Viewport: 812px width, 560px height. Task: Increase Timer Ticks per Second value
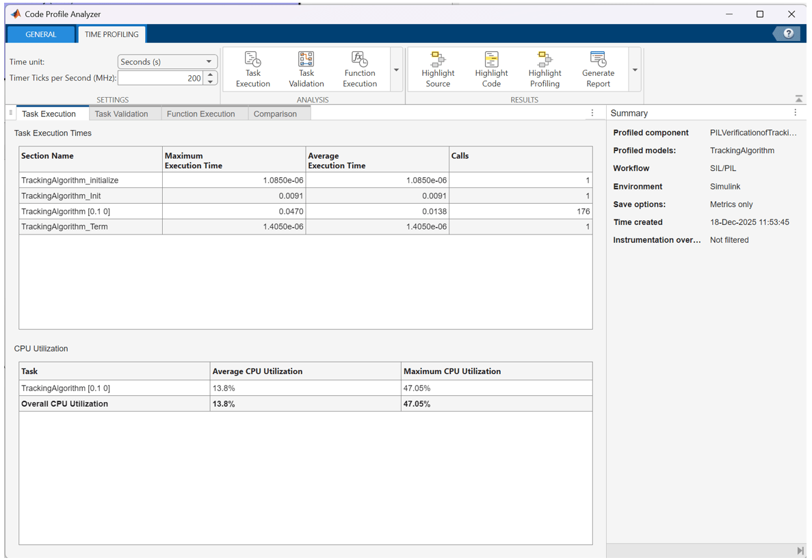(211, 75)
